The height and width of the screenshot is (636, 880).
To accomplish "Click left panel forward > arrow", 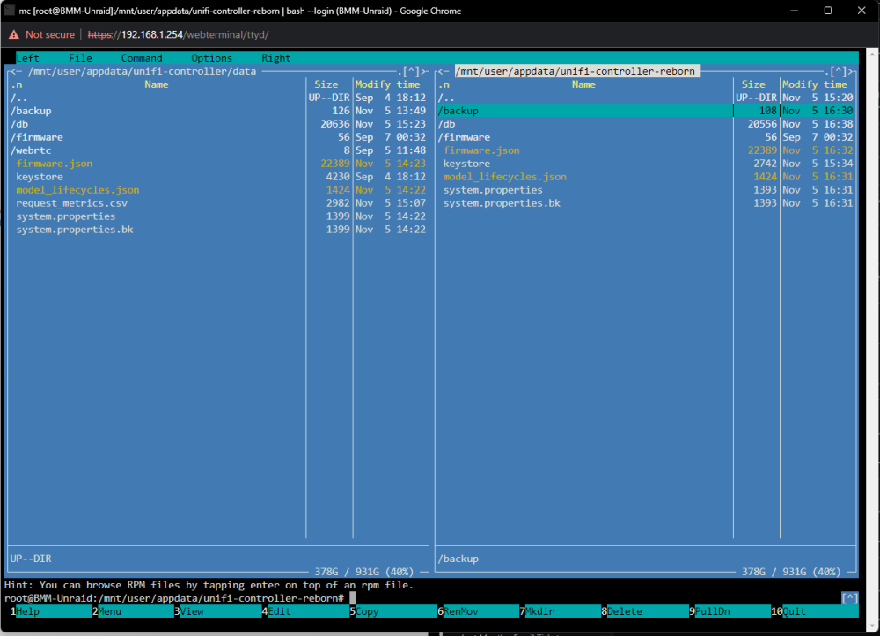I will (x=424, y=71).
